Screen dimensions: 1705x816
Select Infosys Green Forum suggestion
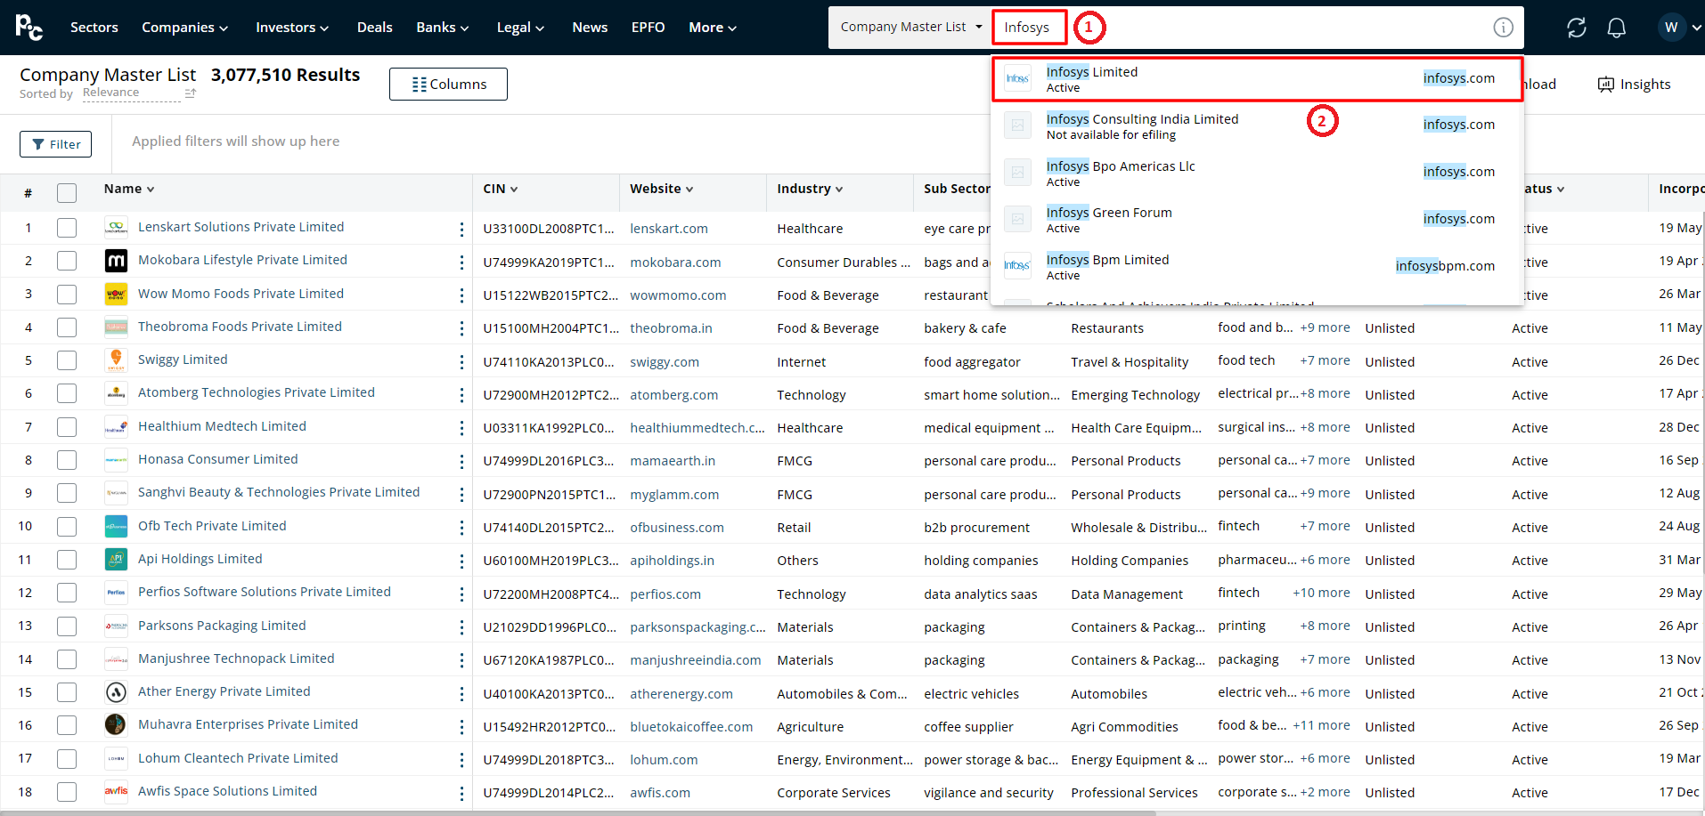click(x=1257, y=220)
